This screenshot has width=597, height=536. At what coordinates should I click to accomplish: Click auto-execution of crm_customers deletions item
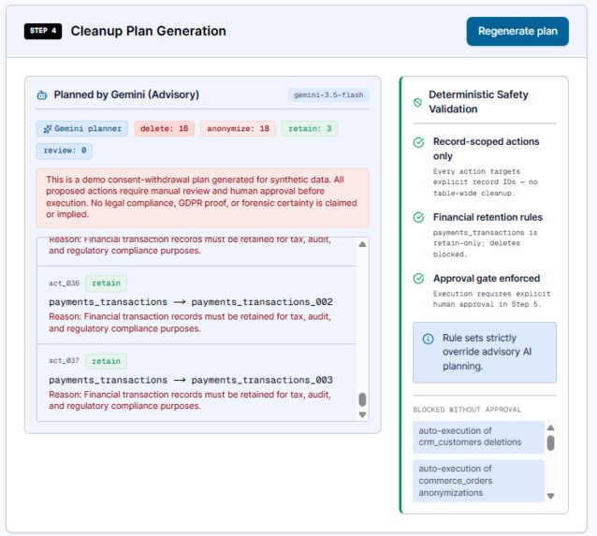[x=478, y=437]
